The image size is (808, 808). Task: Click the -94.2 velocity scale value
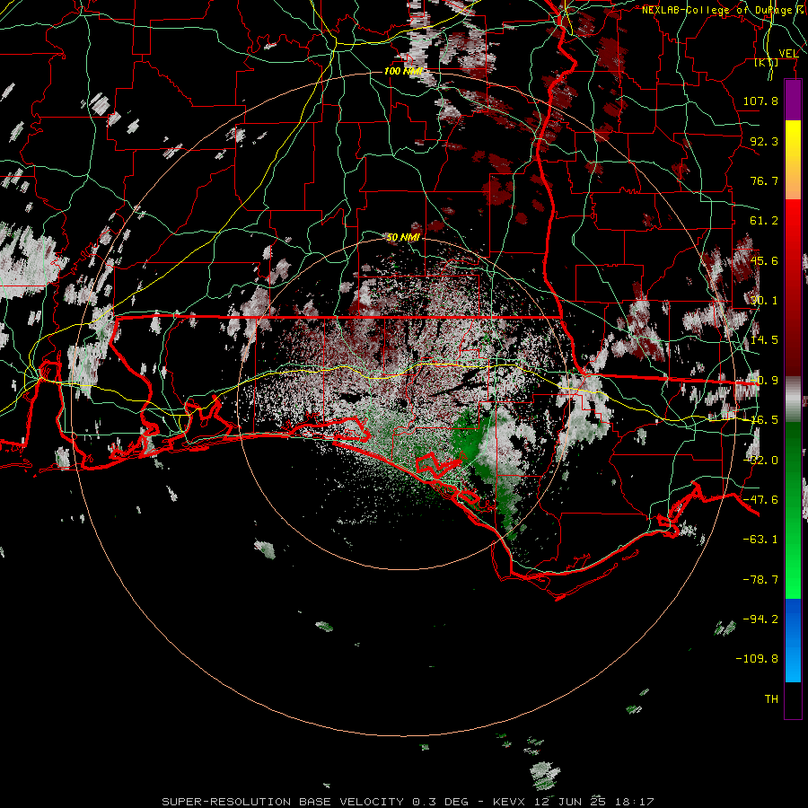760,619
